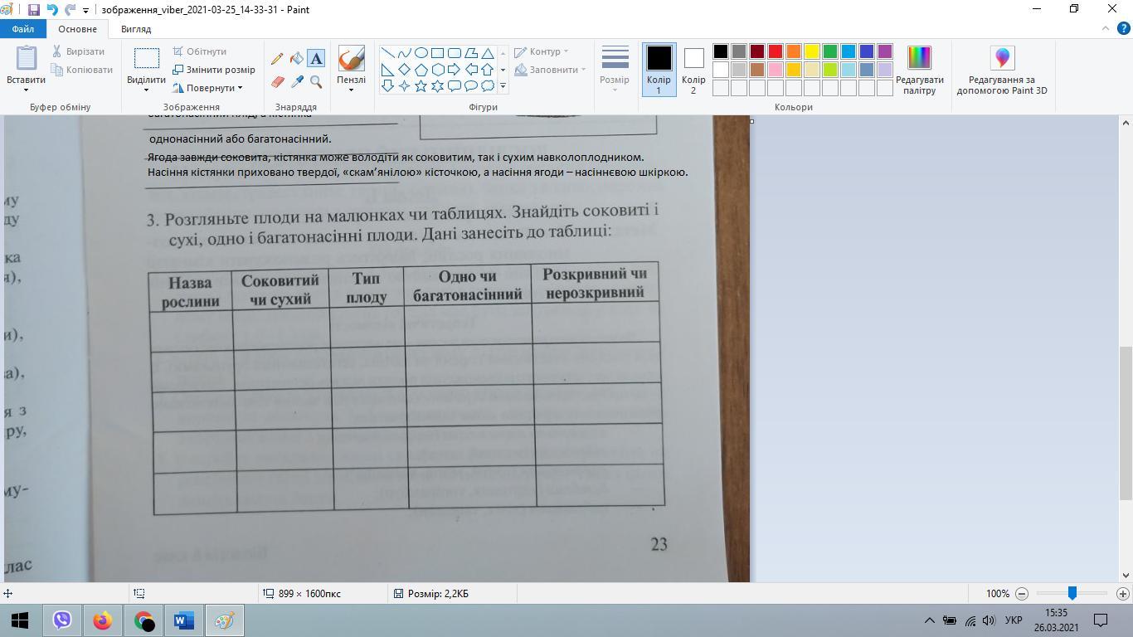
Task: Click Редагувати палітру button
Action: (919, 70)
